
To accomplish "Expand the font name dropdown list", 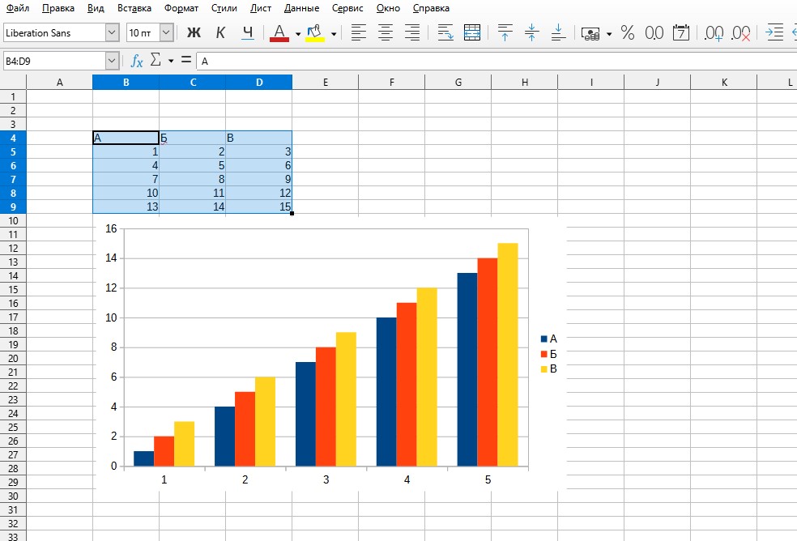I will (x=113, y=33).
